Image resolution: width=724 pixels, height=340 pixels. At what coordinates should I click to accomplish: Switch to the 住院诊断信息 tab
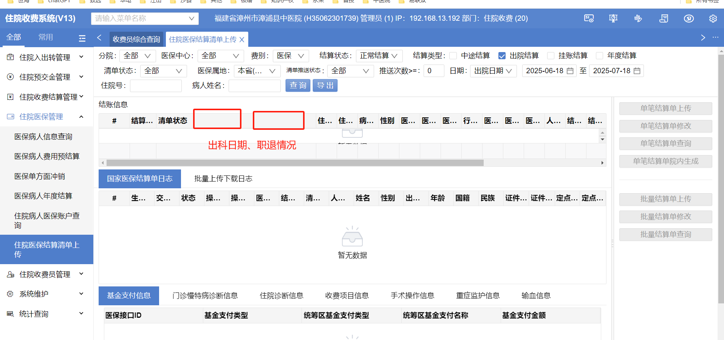pos(282,296)
